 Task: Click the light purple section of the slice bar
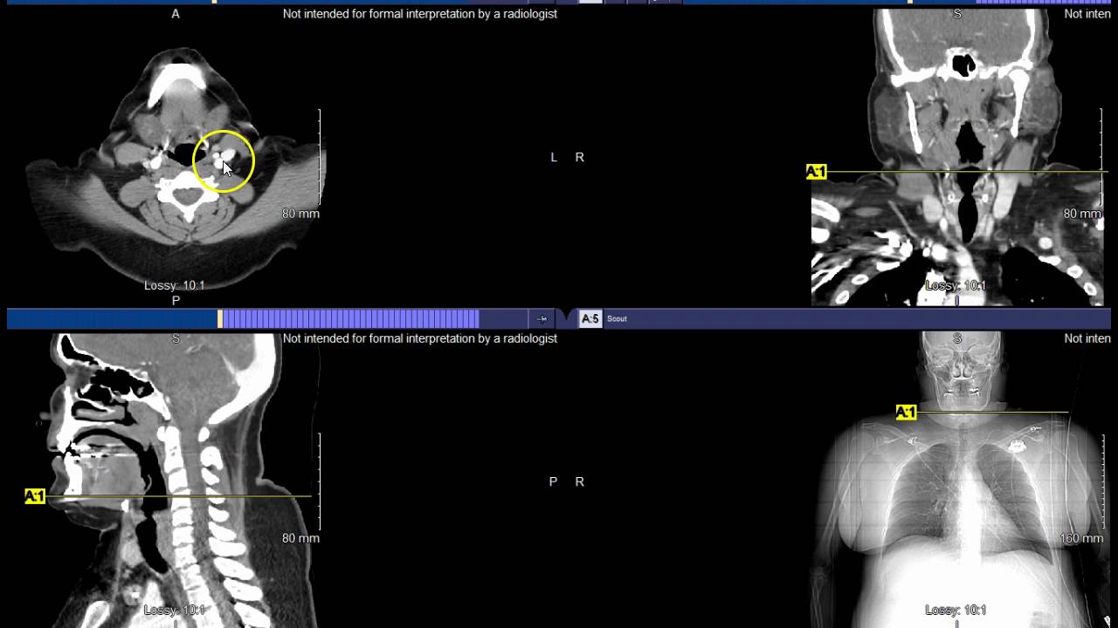pos(350,319)
